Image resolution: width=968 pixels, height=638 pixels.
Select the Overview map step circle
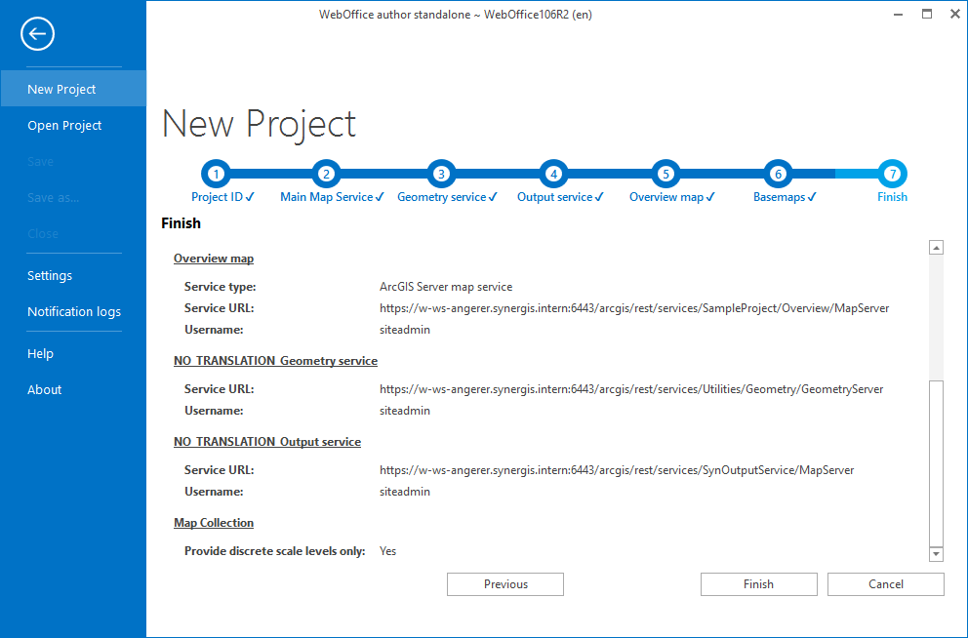coord(665,173)
